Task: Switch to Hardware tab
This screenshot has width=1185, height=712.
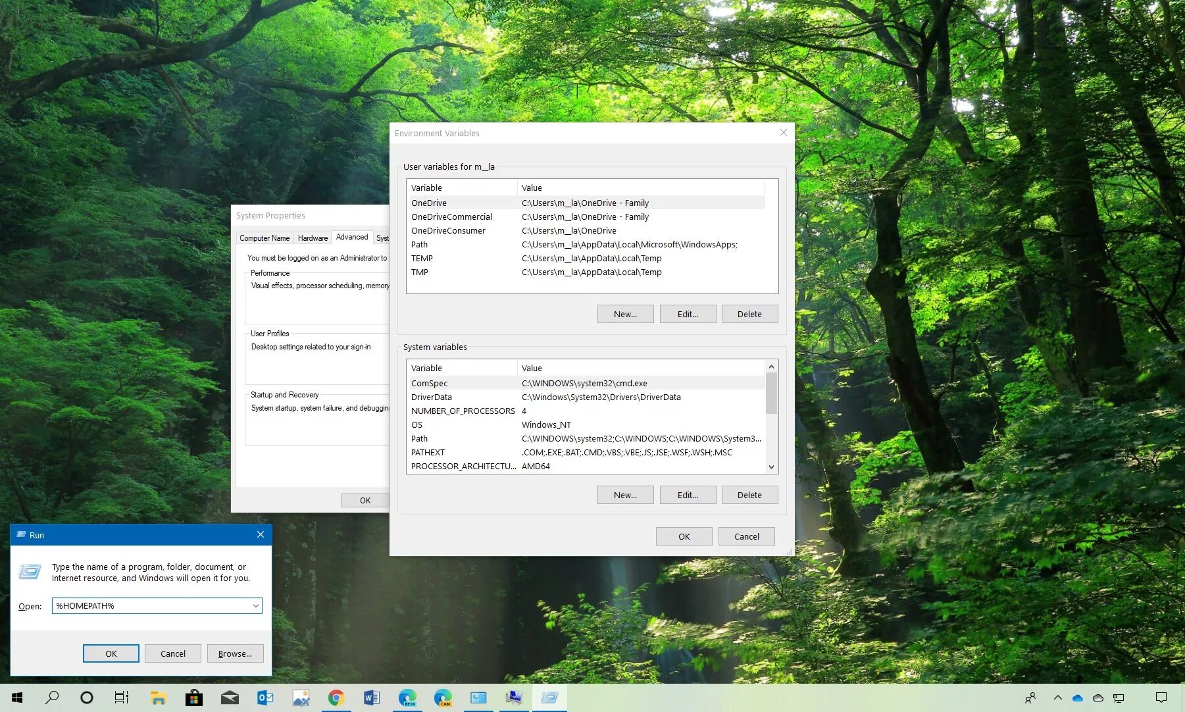Action: 313,238
